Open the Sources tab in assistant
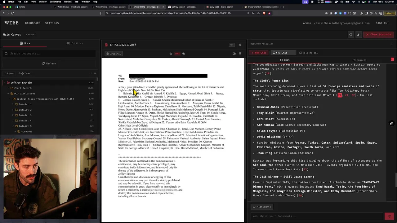 (359, 60)
